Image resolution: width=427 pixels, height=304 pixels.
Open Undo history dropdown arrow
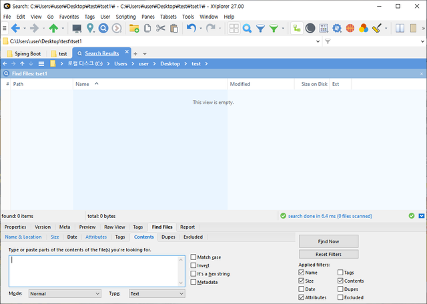coord(201,28)
